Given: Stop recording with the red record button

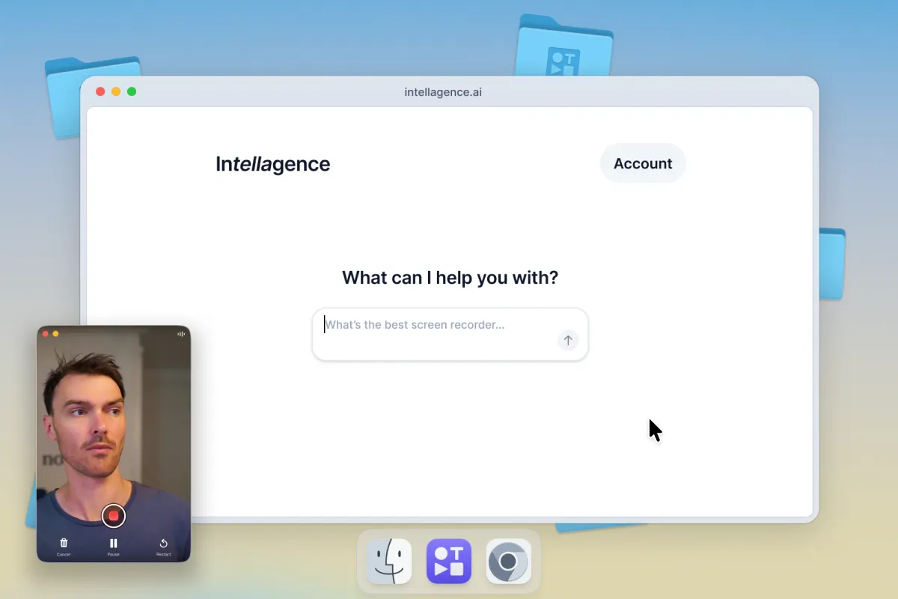Looking at the screenshot, I should 114,515.
